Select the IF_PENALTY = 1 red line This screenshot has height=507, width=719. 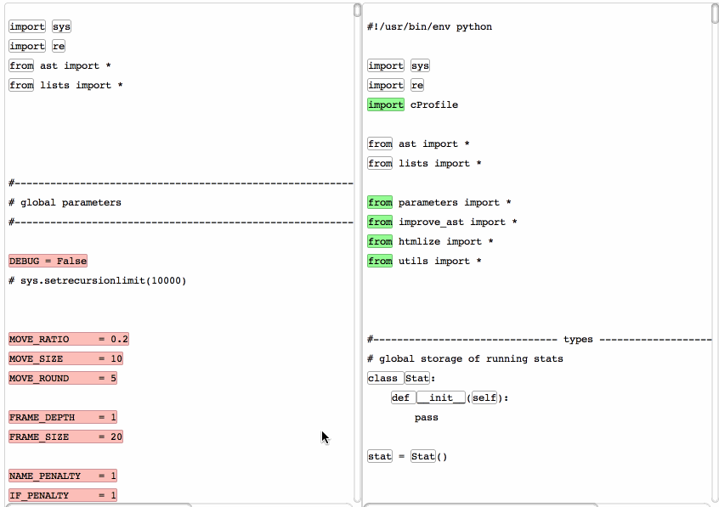[x=62, y=495]
